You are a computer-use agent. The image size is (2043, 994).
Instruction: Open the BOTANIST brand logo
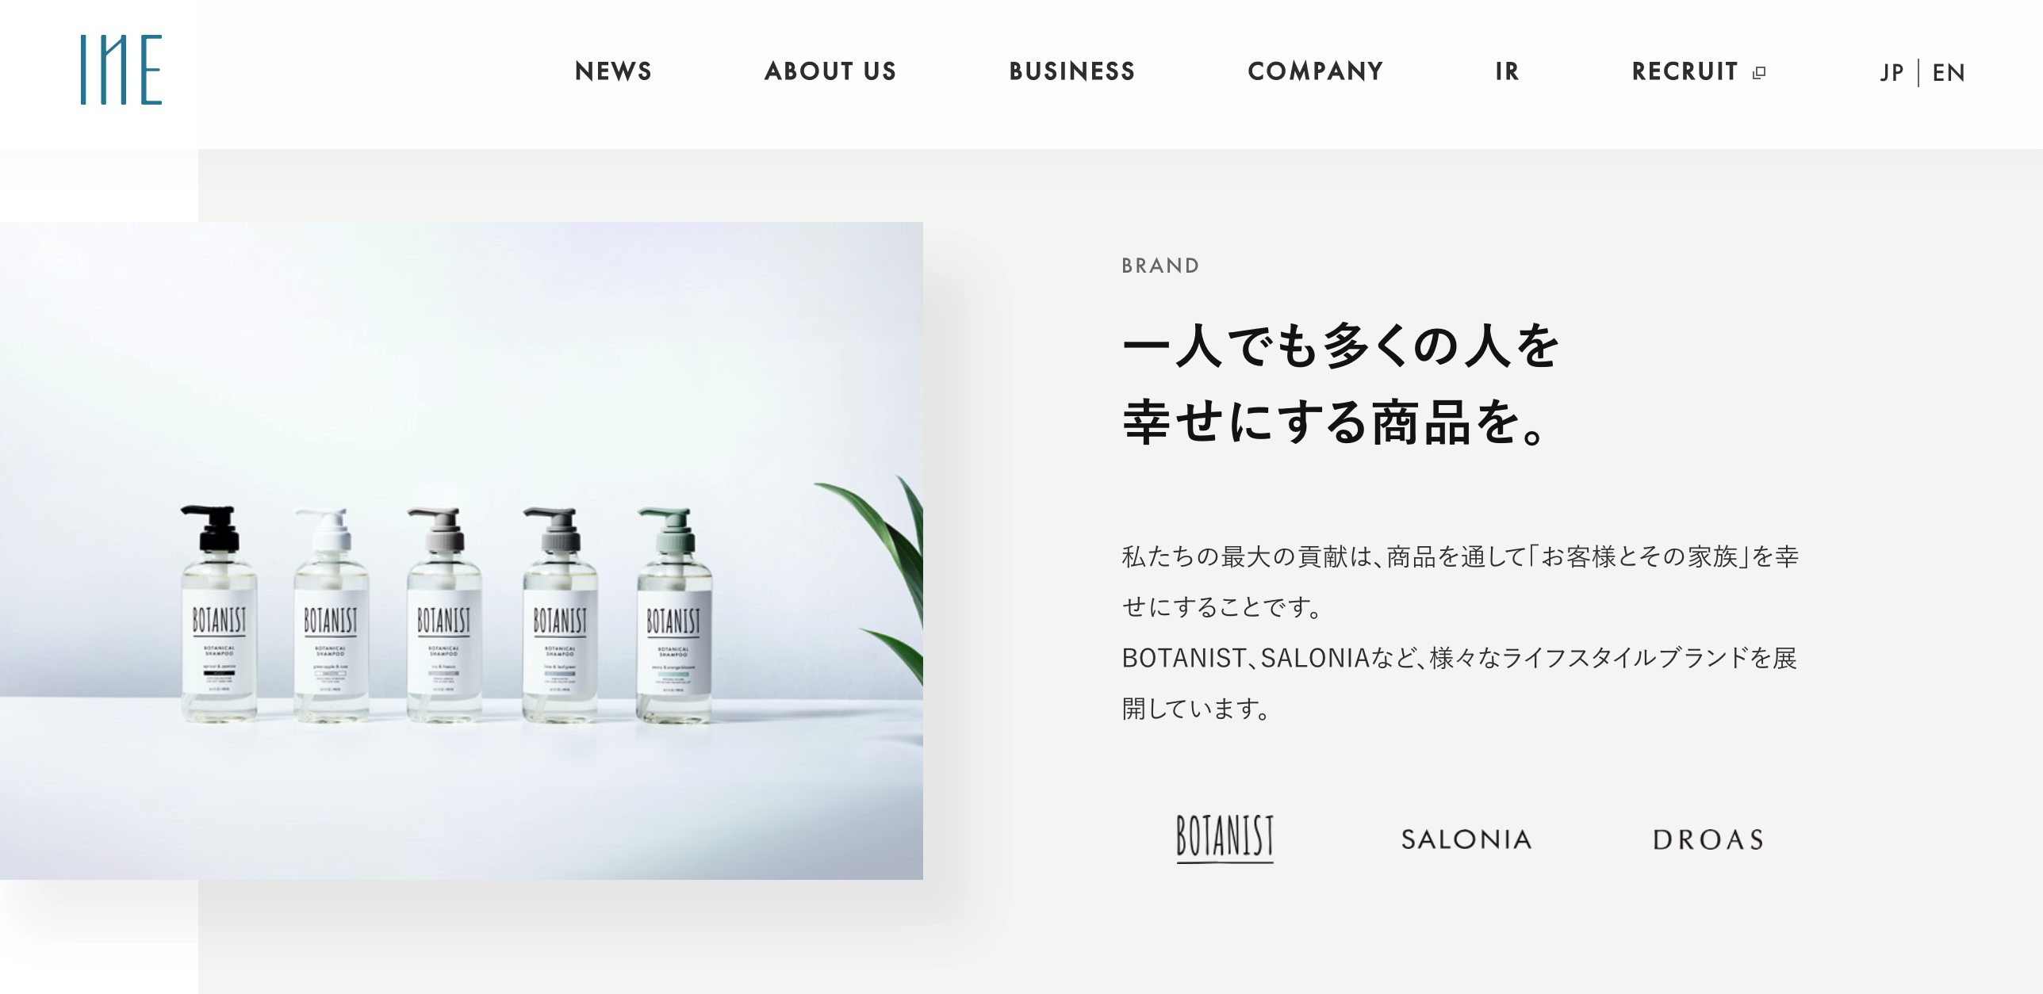pyautogui.click(x=1225, y=838)
